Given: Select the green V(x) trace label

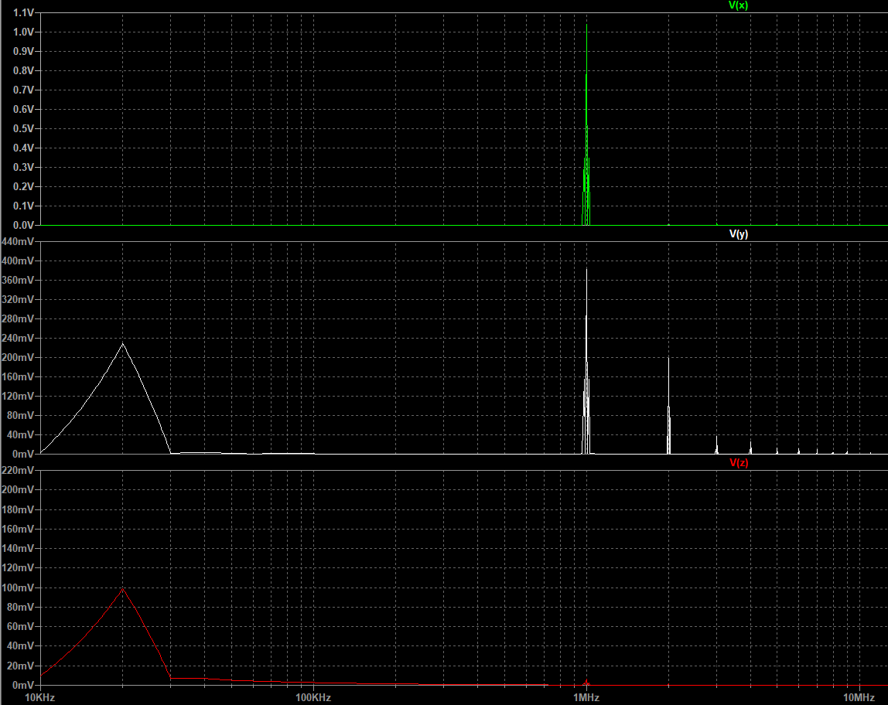Looking at the screenshot, I should pos(738,5).
